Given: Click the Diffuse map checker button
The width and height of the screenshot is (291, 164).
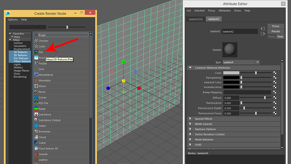Looking at the screenshot, I should click(x=275, y=97).
